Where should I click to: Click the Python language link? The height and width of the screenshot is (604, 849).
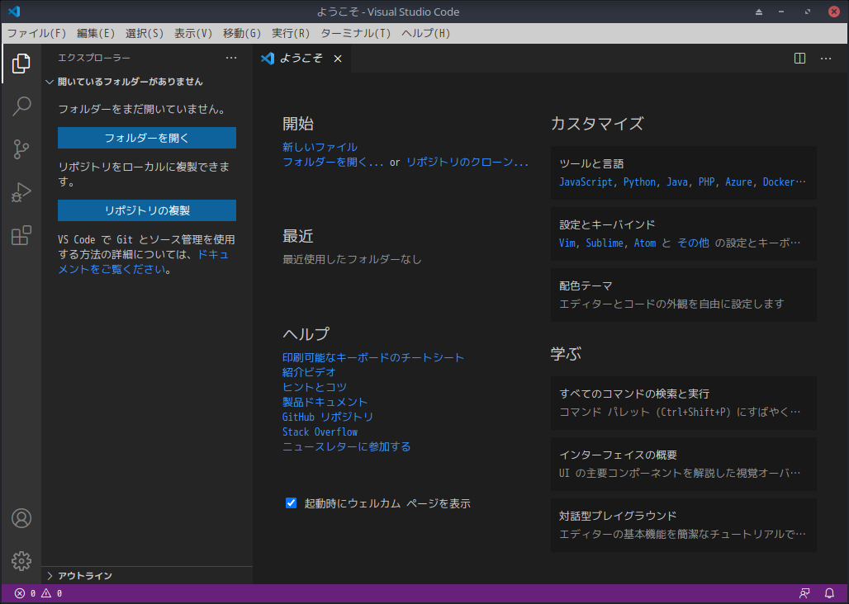pos(639,182)
